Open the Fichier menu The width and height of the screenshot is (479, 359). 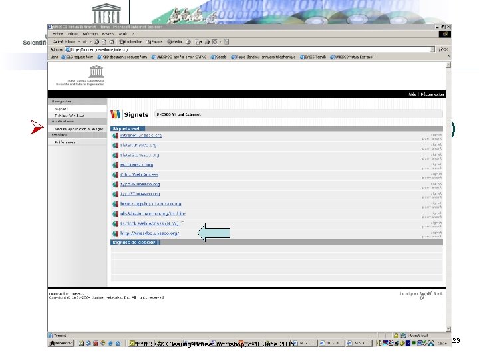tap(58, 34)
